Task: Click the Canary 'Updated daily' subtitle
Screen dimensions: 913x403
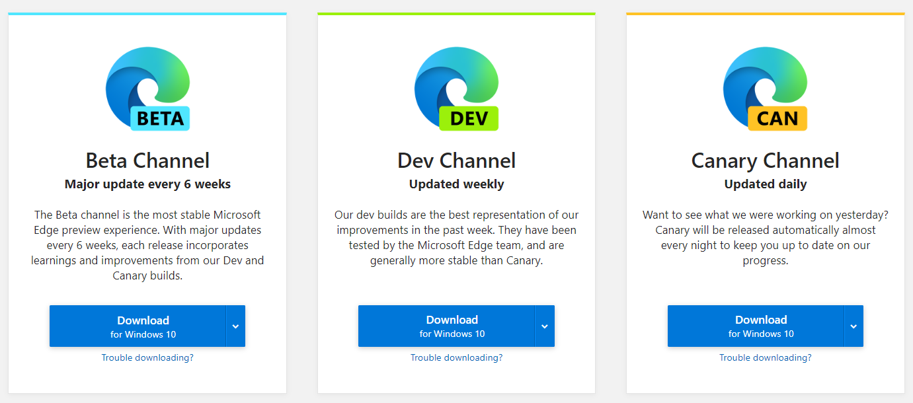Action: tap(766, 184)
